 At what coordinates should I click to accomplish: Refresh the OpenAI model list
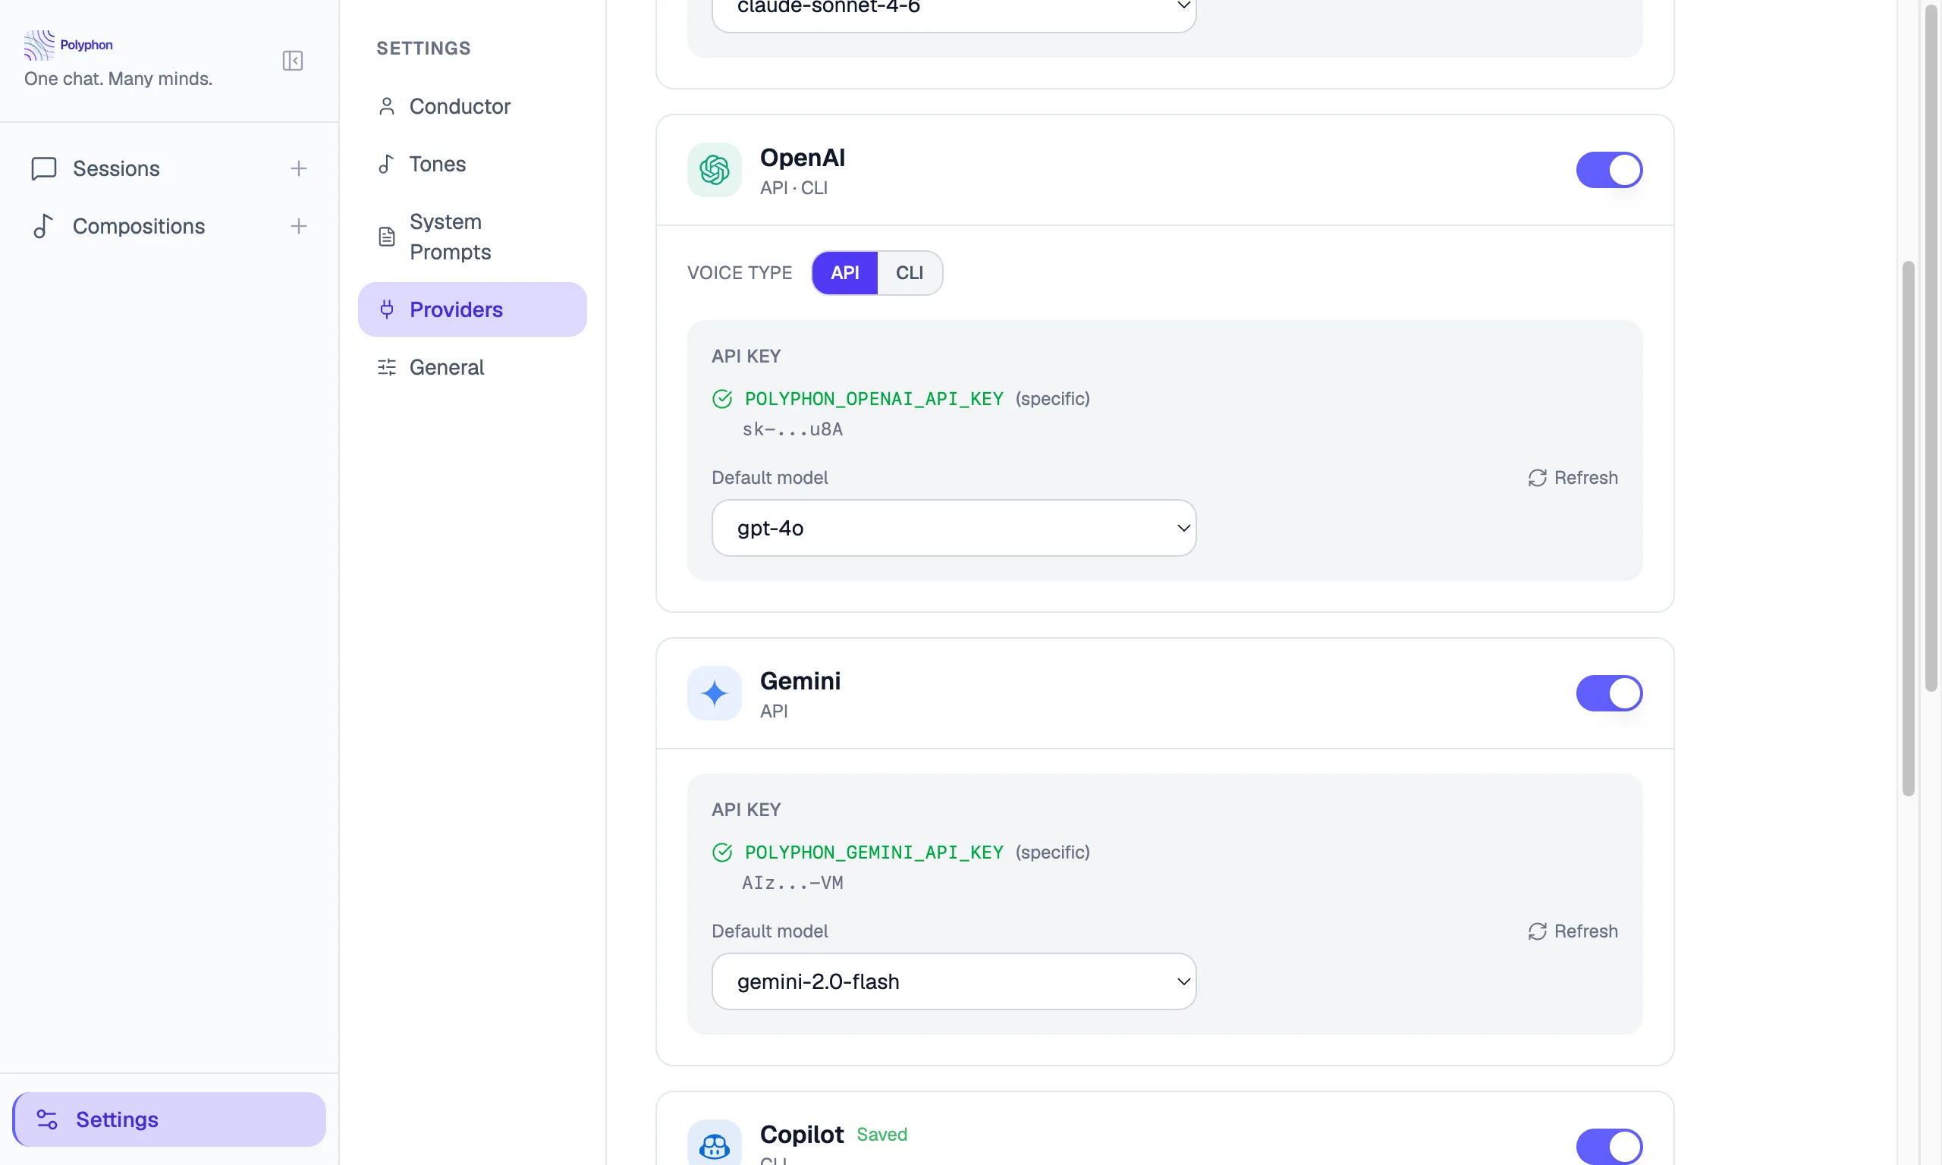(x=1573, y=477)
